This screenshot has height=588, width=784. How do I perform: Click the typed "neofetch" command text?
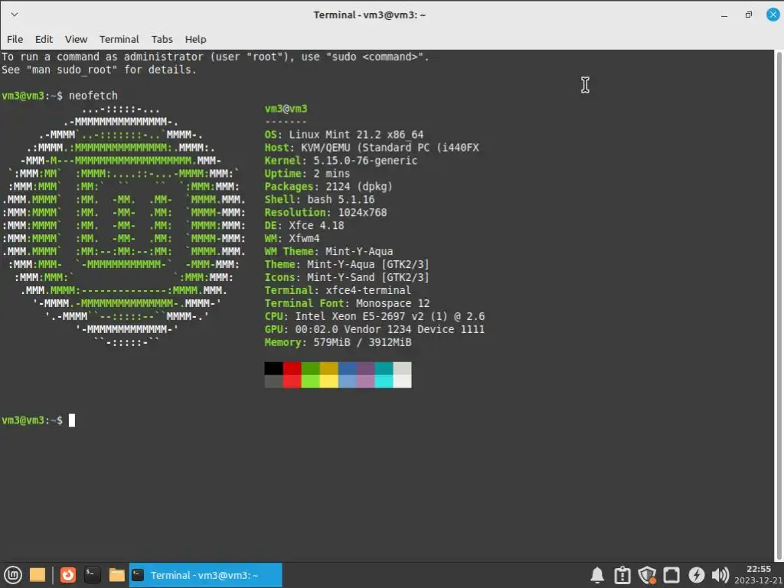[93, 96]
